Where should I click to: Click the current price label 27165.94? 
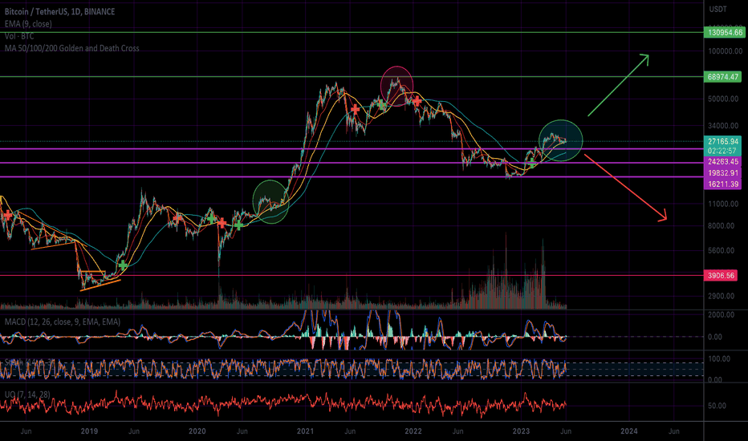[x=722, y=141]
